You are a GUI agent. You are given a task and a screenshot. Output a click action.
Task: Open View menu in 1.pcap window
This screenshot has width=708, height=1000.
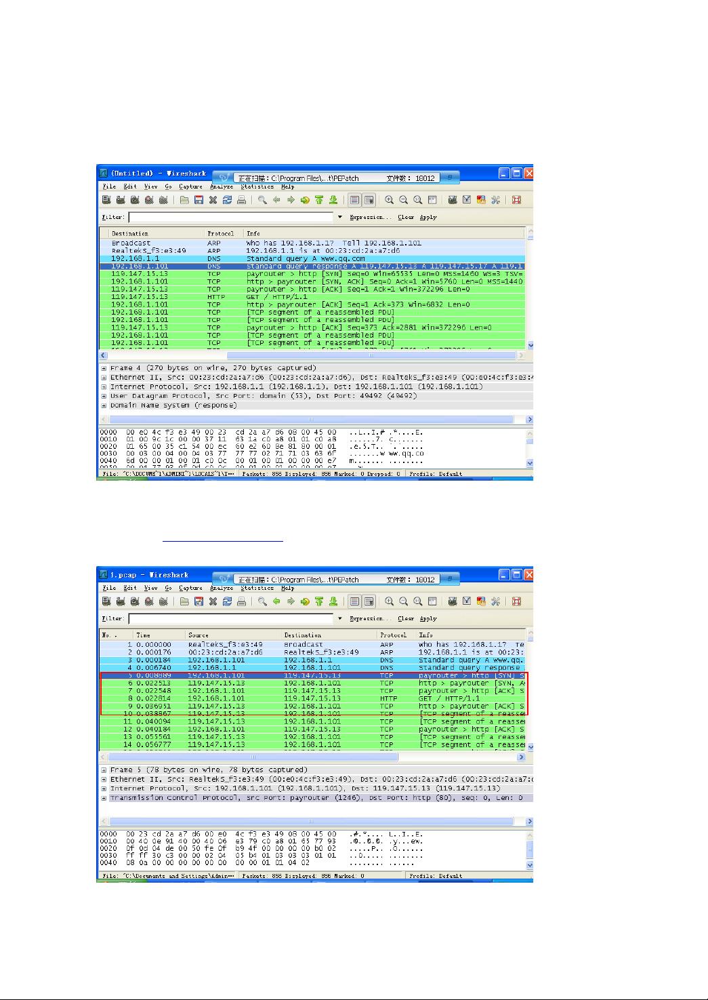click(150, 588)
